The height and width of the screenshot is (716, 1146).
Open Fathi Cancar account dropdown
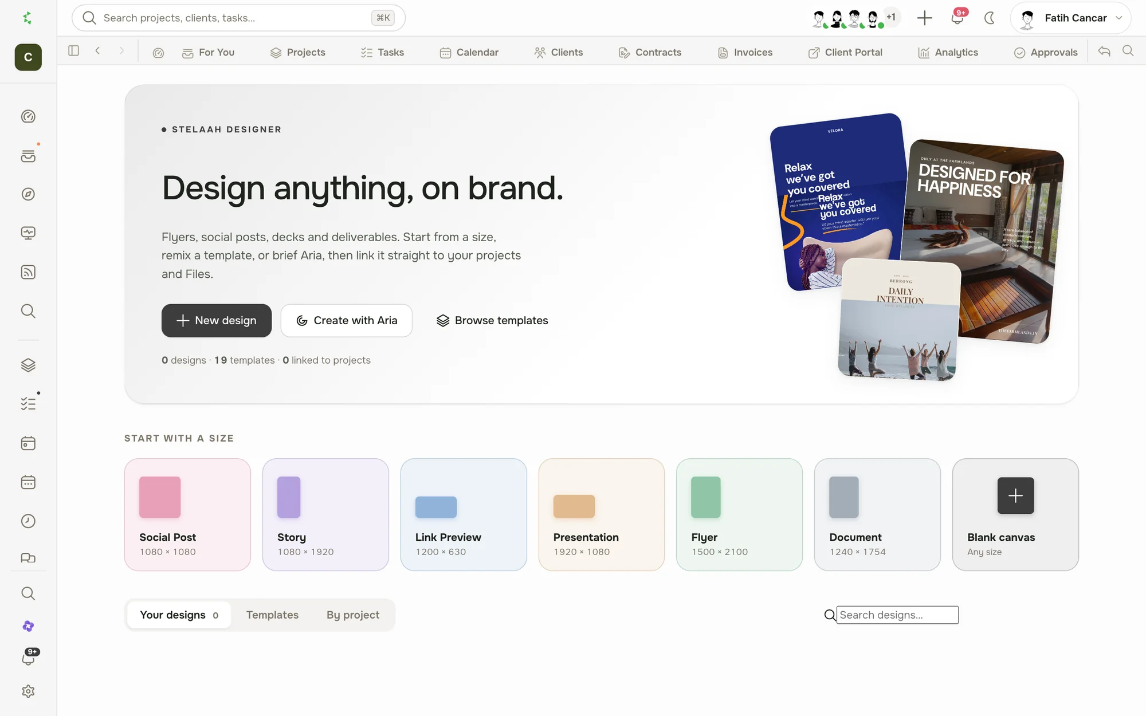tap(1070, 18)
